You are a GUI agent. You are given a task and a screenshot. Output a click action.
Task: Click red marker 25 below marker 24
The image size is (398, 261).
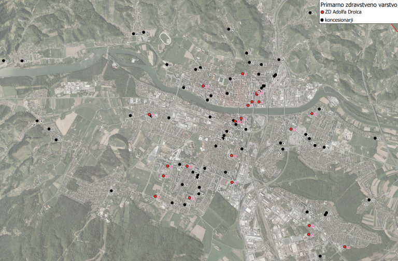click(x=309, y=235)
